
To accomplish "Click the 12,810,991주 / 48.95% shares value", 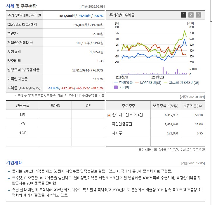I will click(x=88, y=70).
